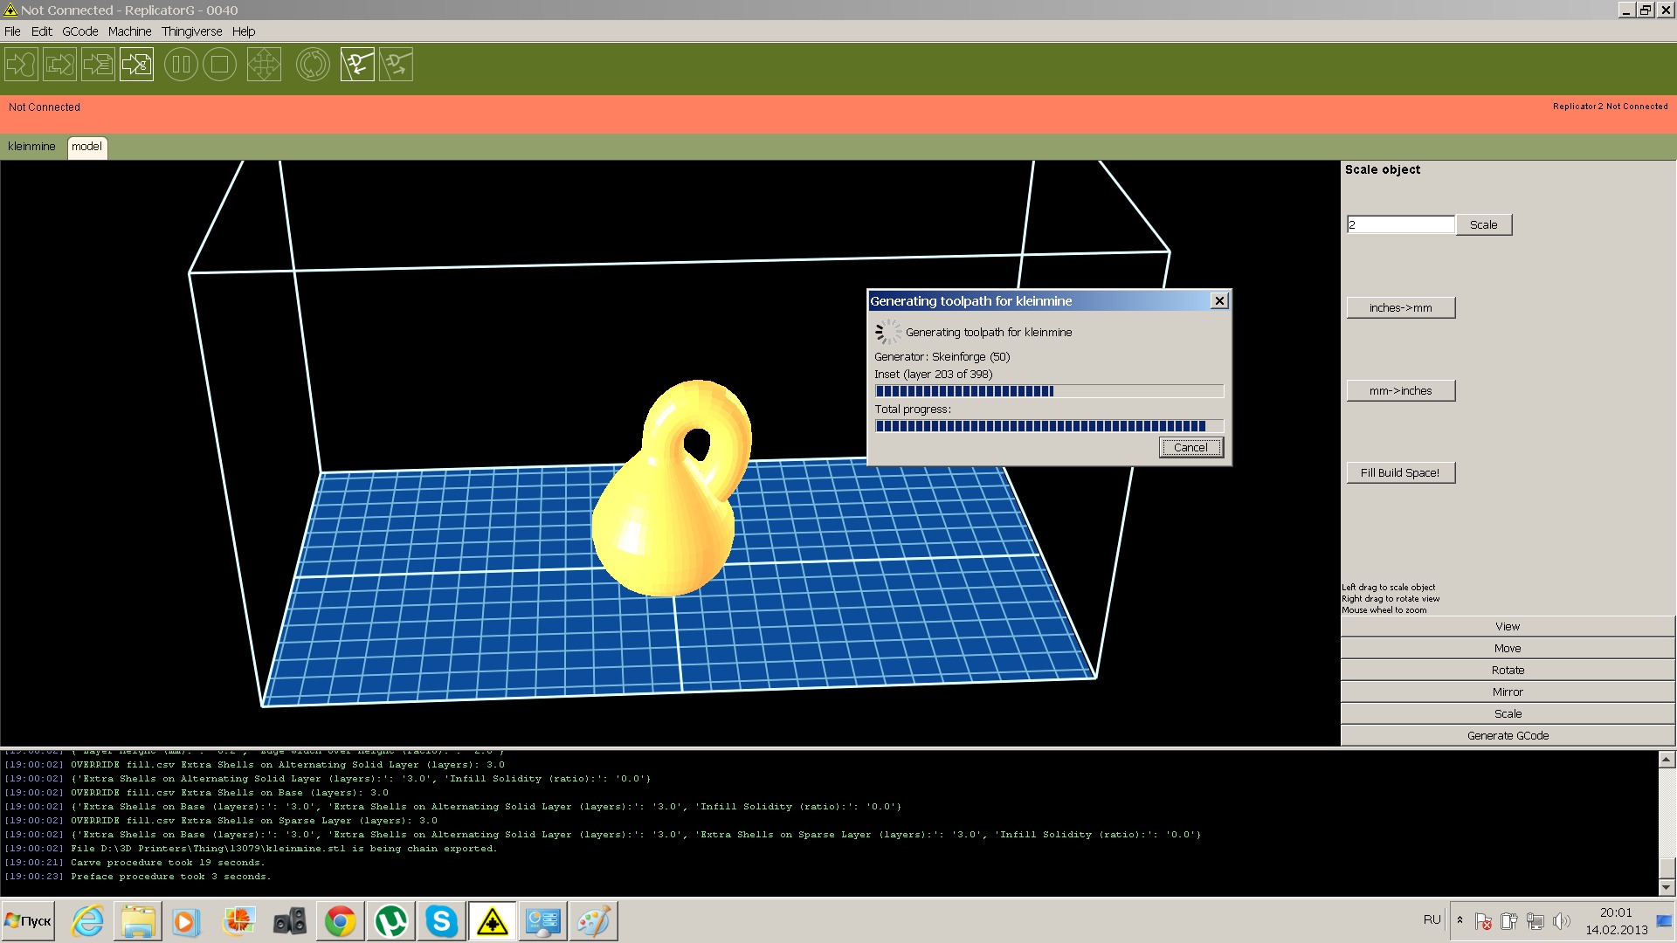Viewport: 1677px width, 943px height.
Task: Click the Total progress bar
Action: (1049, 426)
